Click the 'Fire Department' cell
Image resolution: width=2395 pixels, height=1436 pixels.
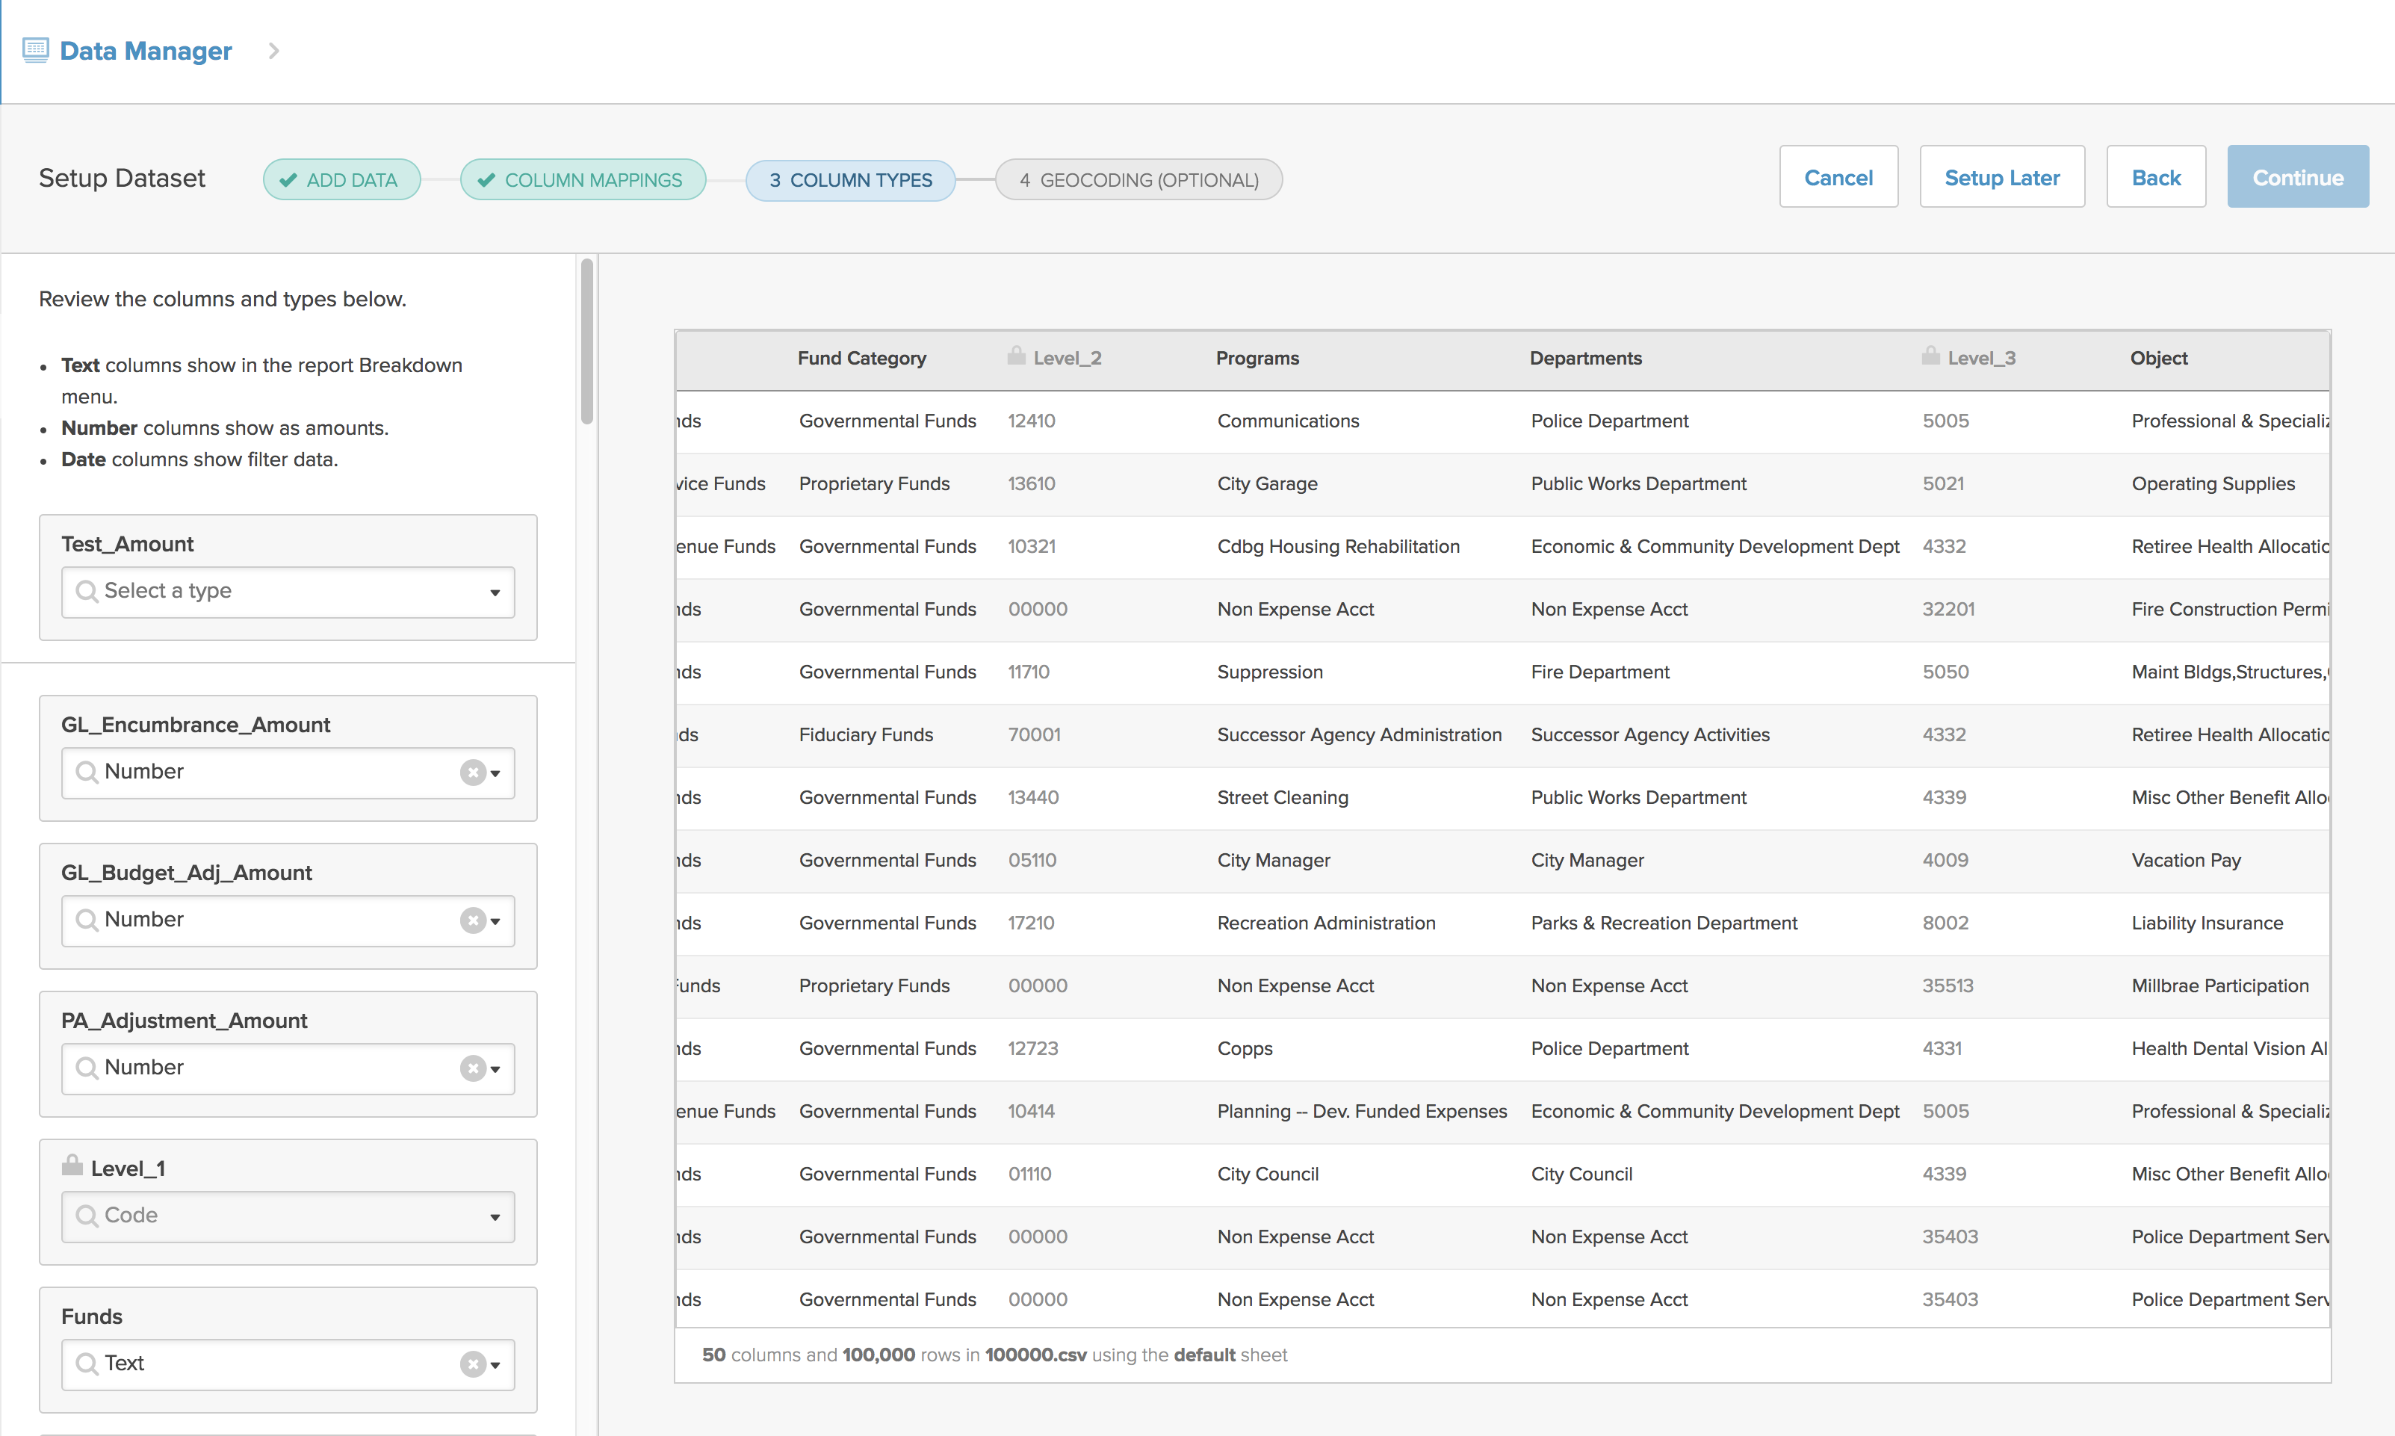(1600, 672)
